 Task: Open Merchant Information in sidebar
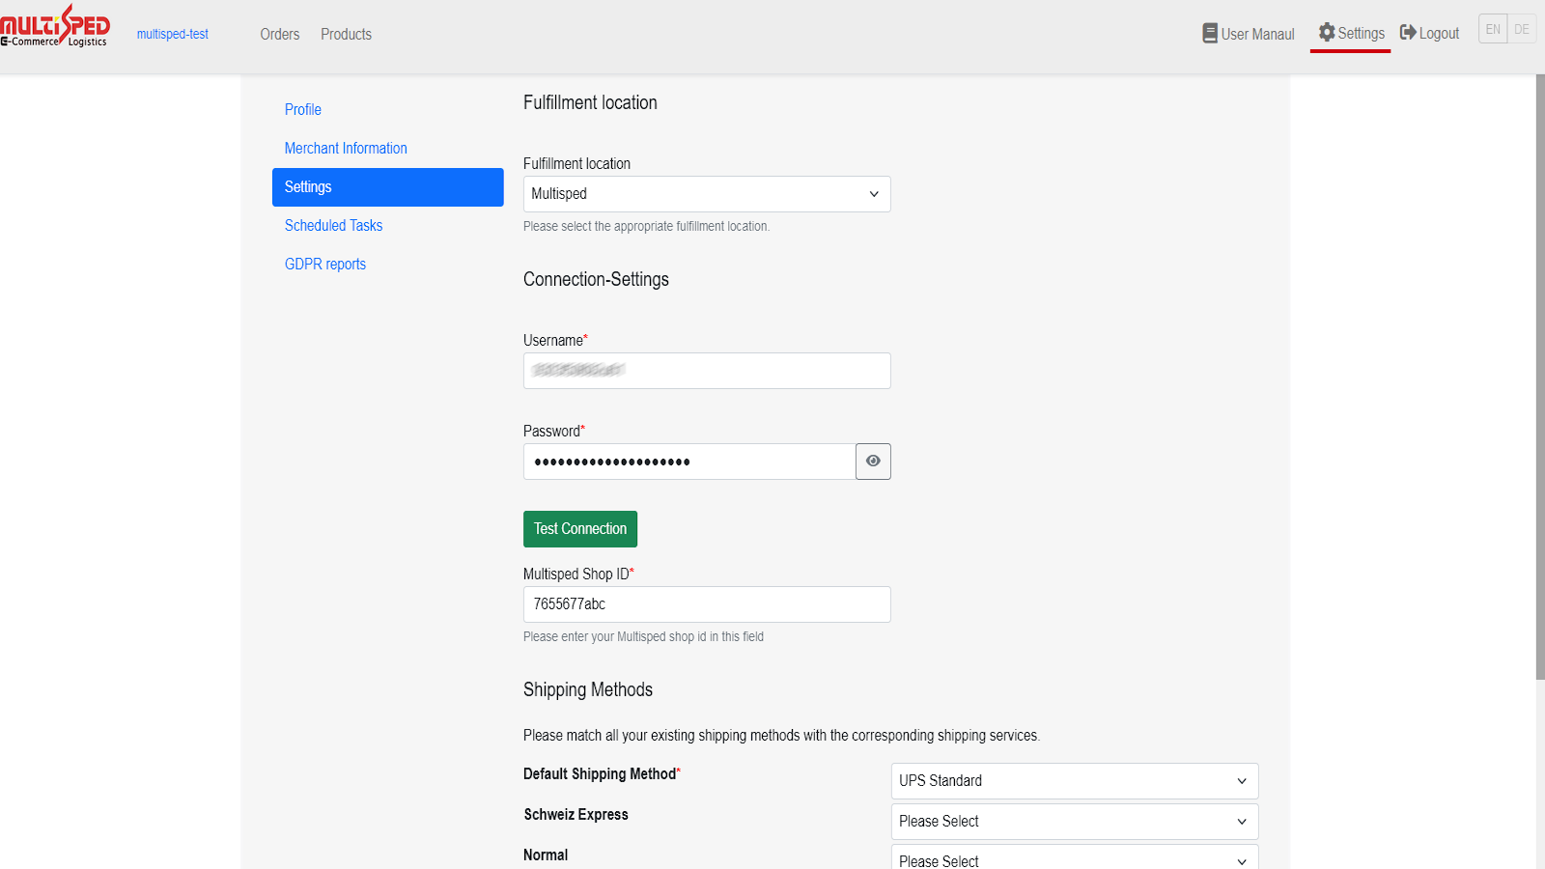pos(346,149)
